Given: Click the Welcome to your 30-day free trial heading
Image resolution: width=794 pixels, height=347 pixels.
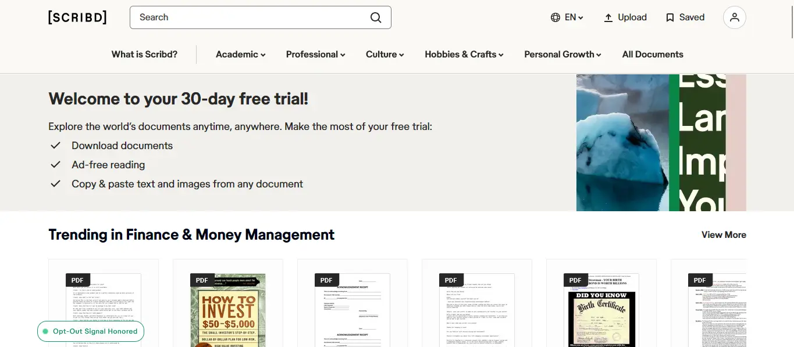Looking at the screenshot, I should [178, 99].
